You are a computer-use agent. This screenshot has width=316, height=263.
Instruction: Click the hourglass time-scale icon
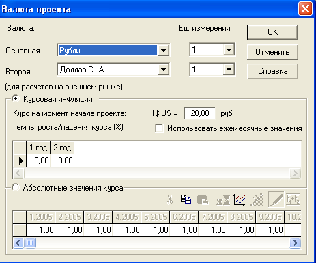click(223, 199)
